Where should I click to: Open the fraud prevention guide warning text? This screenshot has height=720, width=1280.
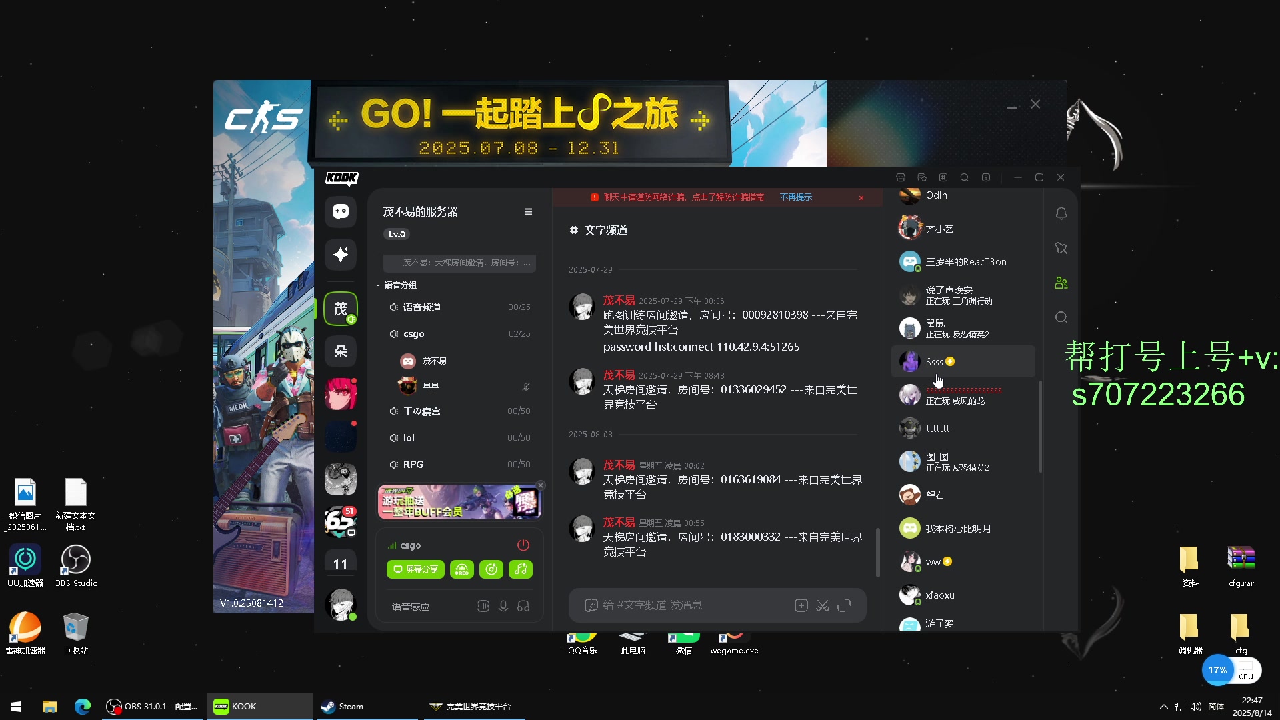click(683, 197)
